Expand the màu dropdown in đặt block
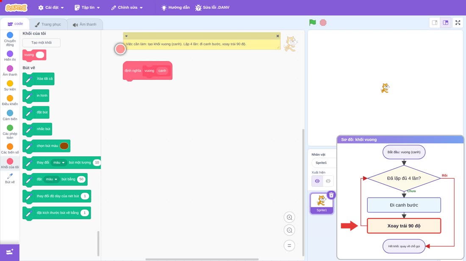Screen dimensions: 466x261 (51, 179)
